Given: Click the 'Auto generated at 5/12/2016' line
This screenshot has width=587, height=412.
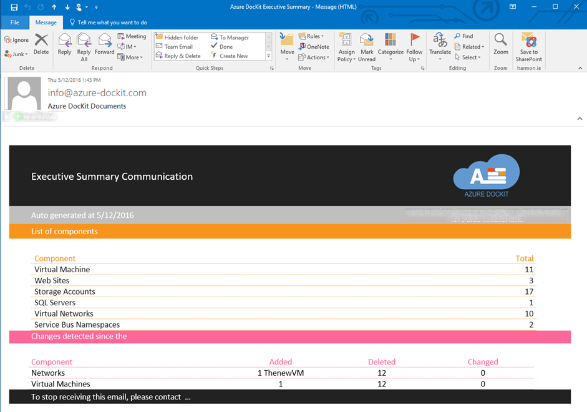Looking at the screenshot, I should coord(82,215).
